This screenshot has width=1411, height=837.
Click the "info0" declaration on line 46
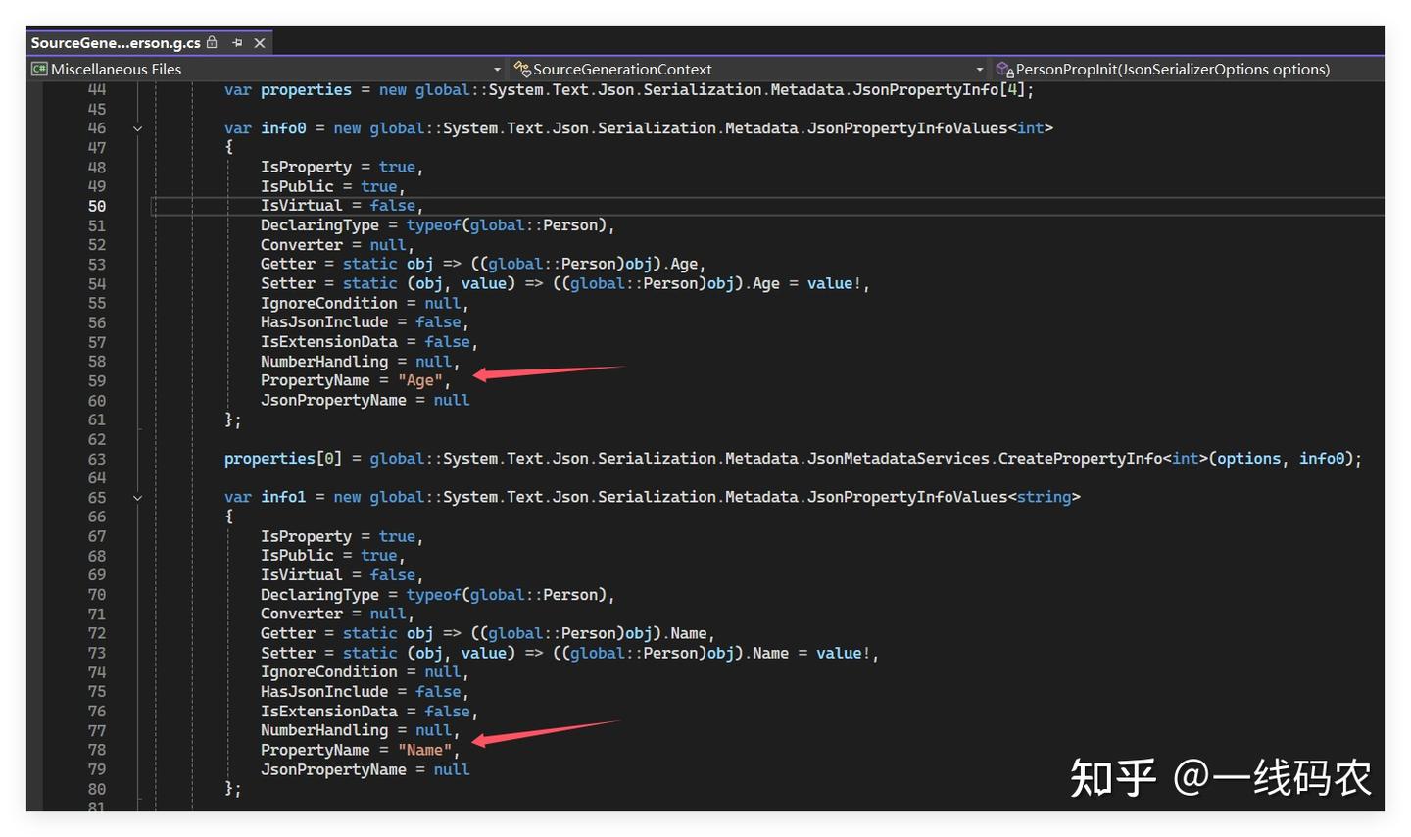coord(283,128)
